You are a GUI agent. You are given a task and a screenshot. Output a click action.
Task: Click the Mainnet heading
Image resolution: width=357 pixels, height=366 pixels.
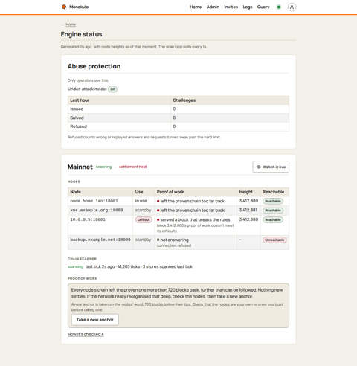click(x=80, y=167)
